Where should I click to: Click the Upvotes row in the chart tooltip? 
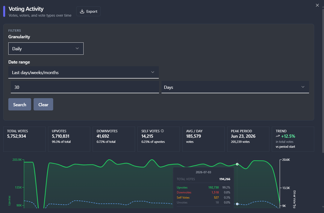click(x=203, y=187)
